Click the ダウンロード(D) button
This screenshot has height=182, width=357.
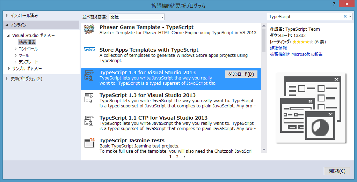tap(241, 74)
